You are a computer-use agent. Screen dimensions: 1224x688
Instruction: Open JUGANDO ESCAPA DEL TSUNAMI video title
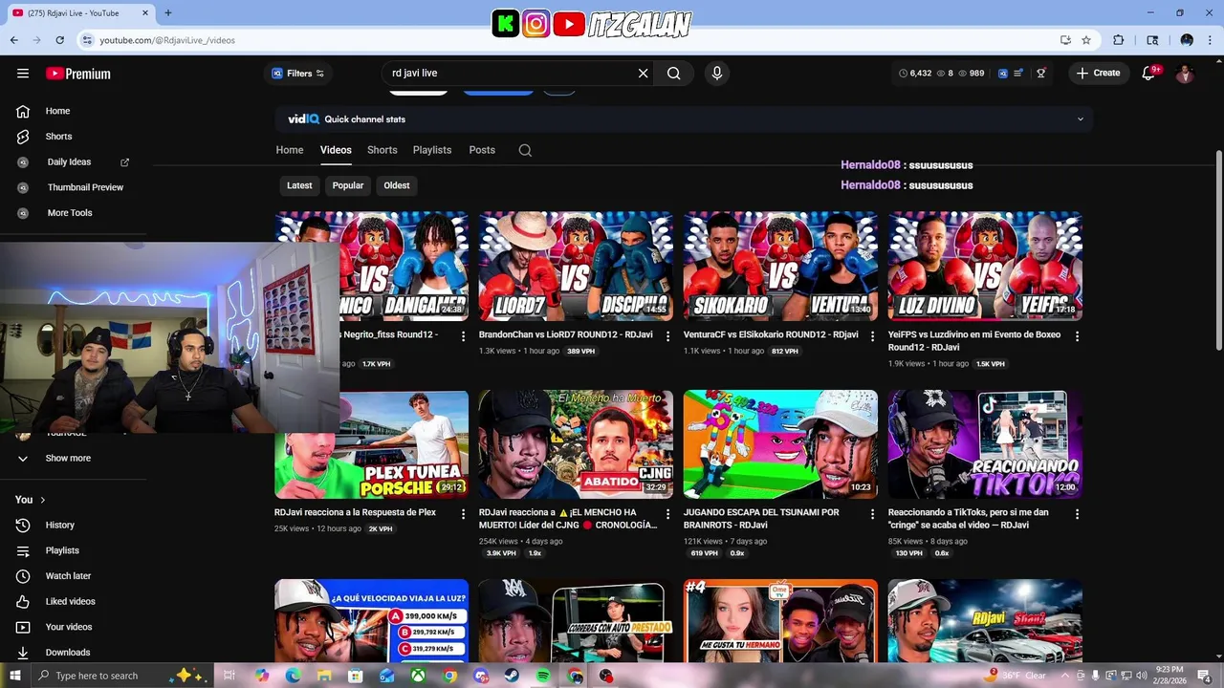tap(761, 519)
